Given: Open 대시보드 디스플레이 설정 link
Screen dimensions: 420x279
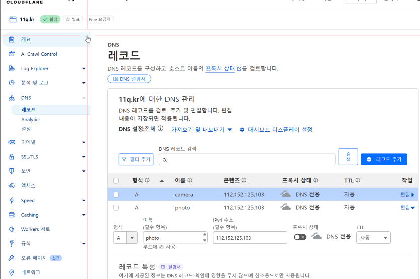Looking at the screenshot, I should pos(276,130).
